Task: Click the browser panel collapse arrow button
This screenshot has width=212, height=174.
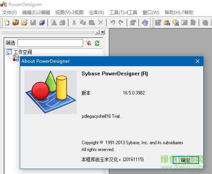Action: point(97,32)
